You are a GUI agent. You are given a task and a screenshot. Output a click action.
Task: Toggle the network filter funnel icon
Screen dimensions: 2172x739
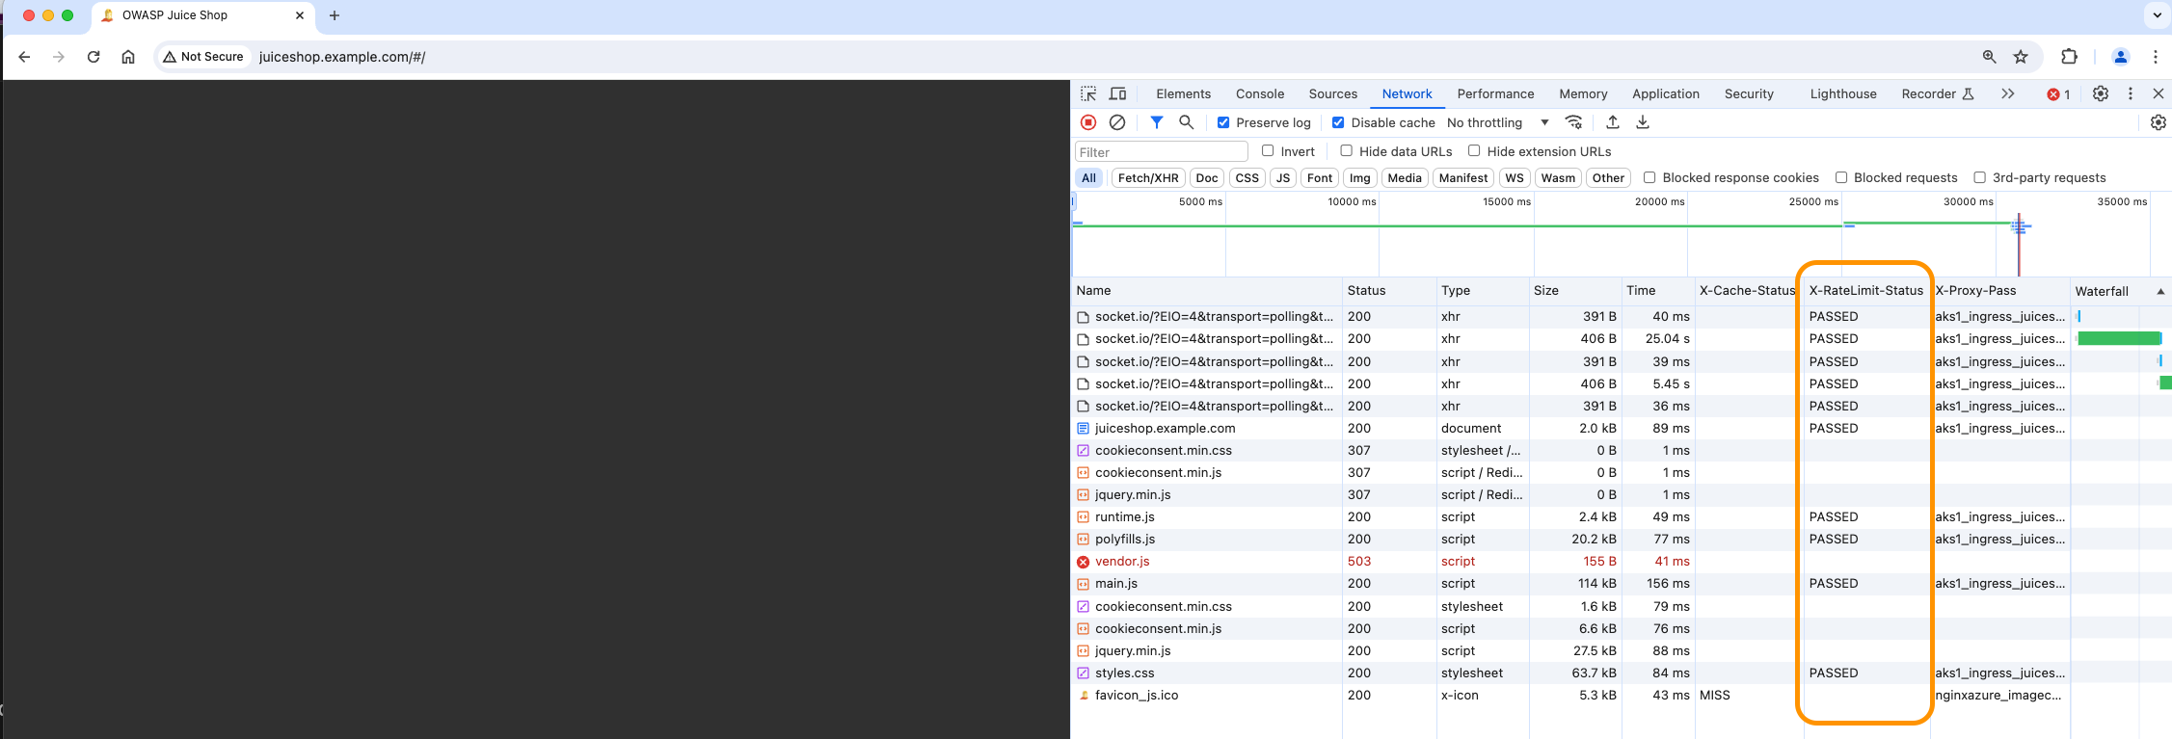pos(1157,122)
